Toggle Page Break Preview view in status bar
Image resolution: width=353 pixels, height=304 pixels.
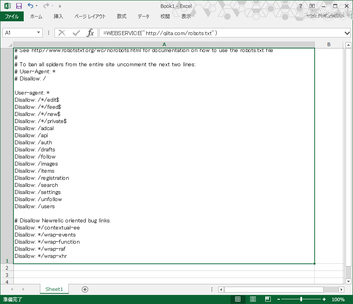pos(268,299)
